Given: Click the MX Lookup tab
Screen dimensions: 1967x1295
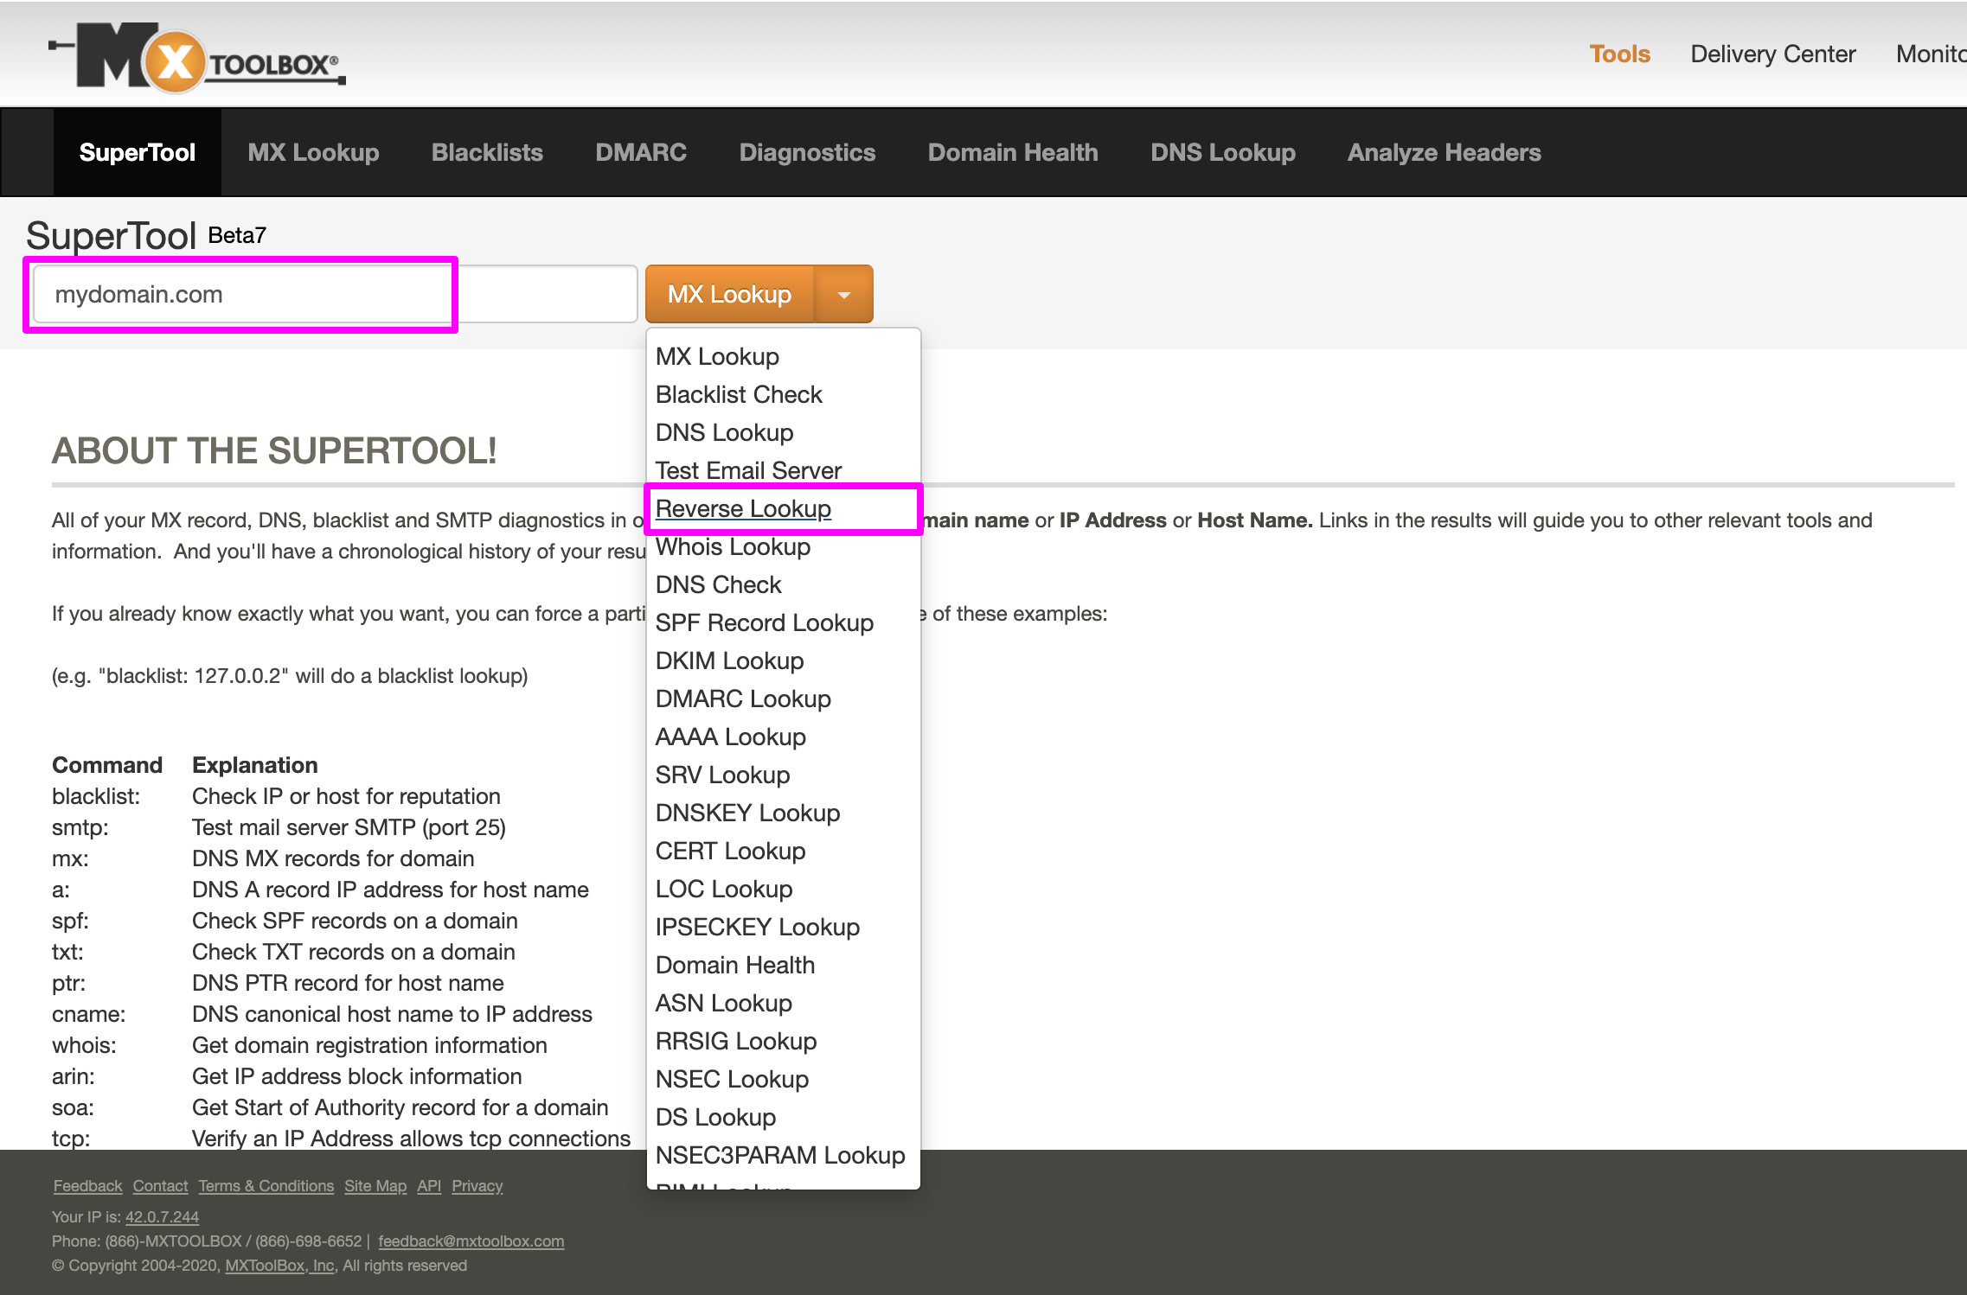Looking at the screenshot, I should pyautogui.click(x=312, y=152).
